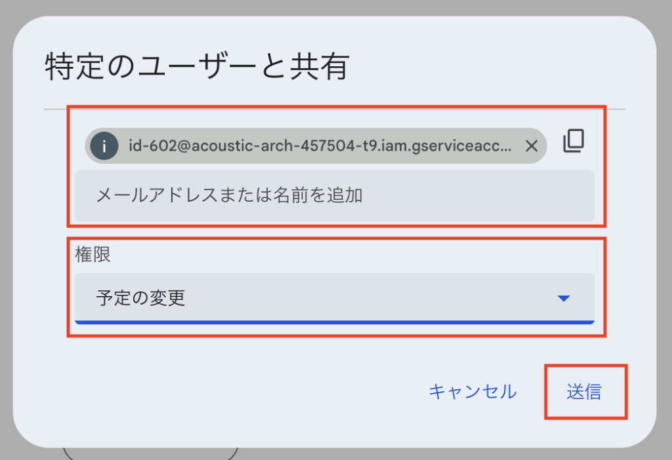Screen dimensions: 672x460
Task: Click the 権限 label above the dropdown
Action: 93,254
